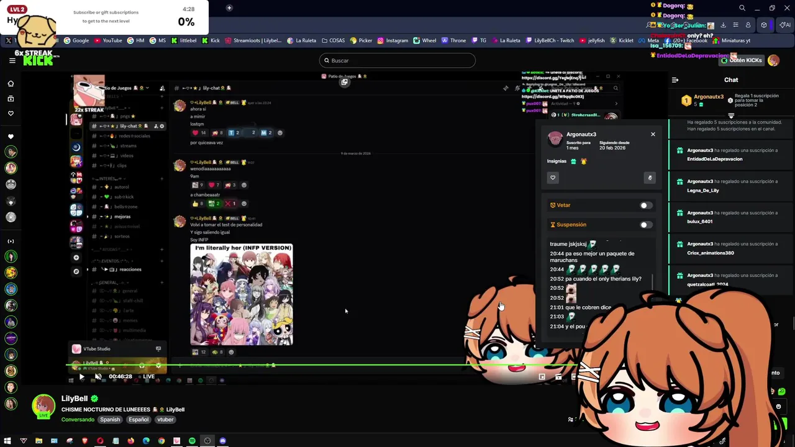Image resolution: width=795 pixels, height=447 pixels.
Task: Open the COSAS bookmarks folder
Action: 333,40
